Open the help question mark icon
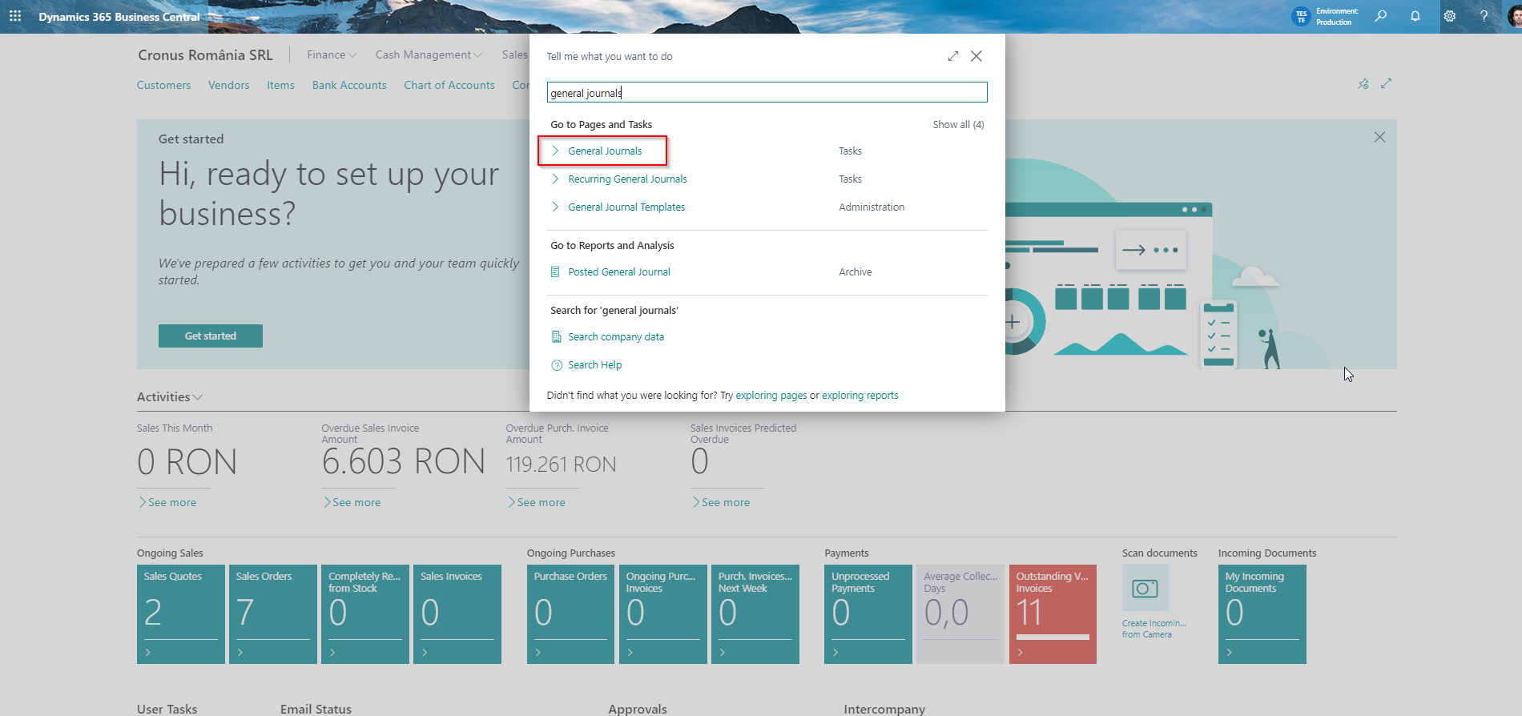 [x=1484, y=16]
